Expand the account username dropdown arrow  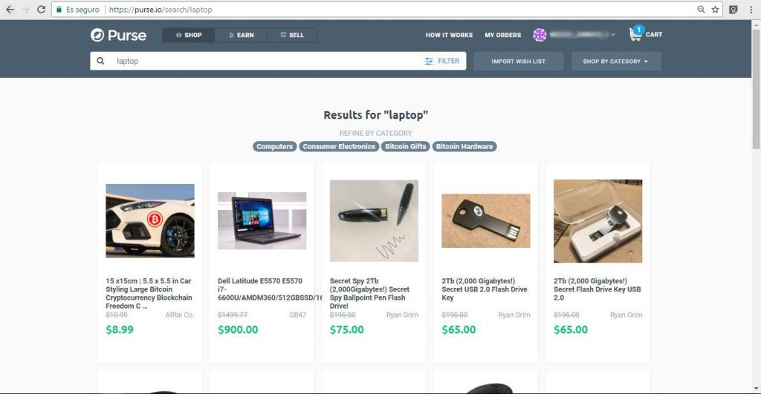tap(613, 35)
